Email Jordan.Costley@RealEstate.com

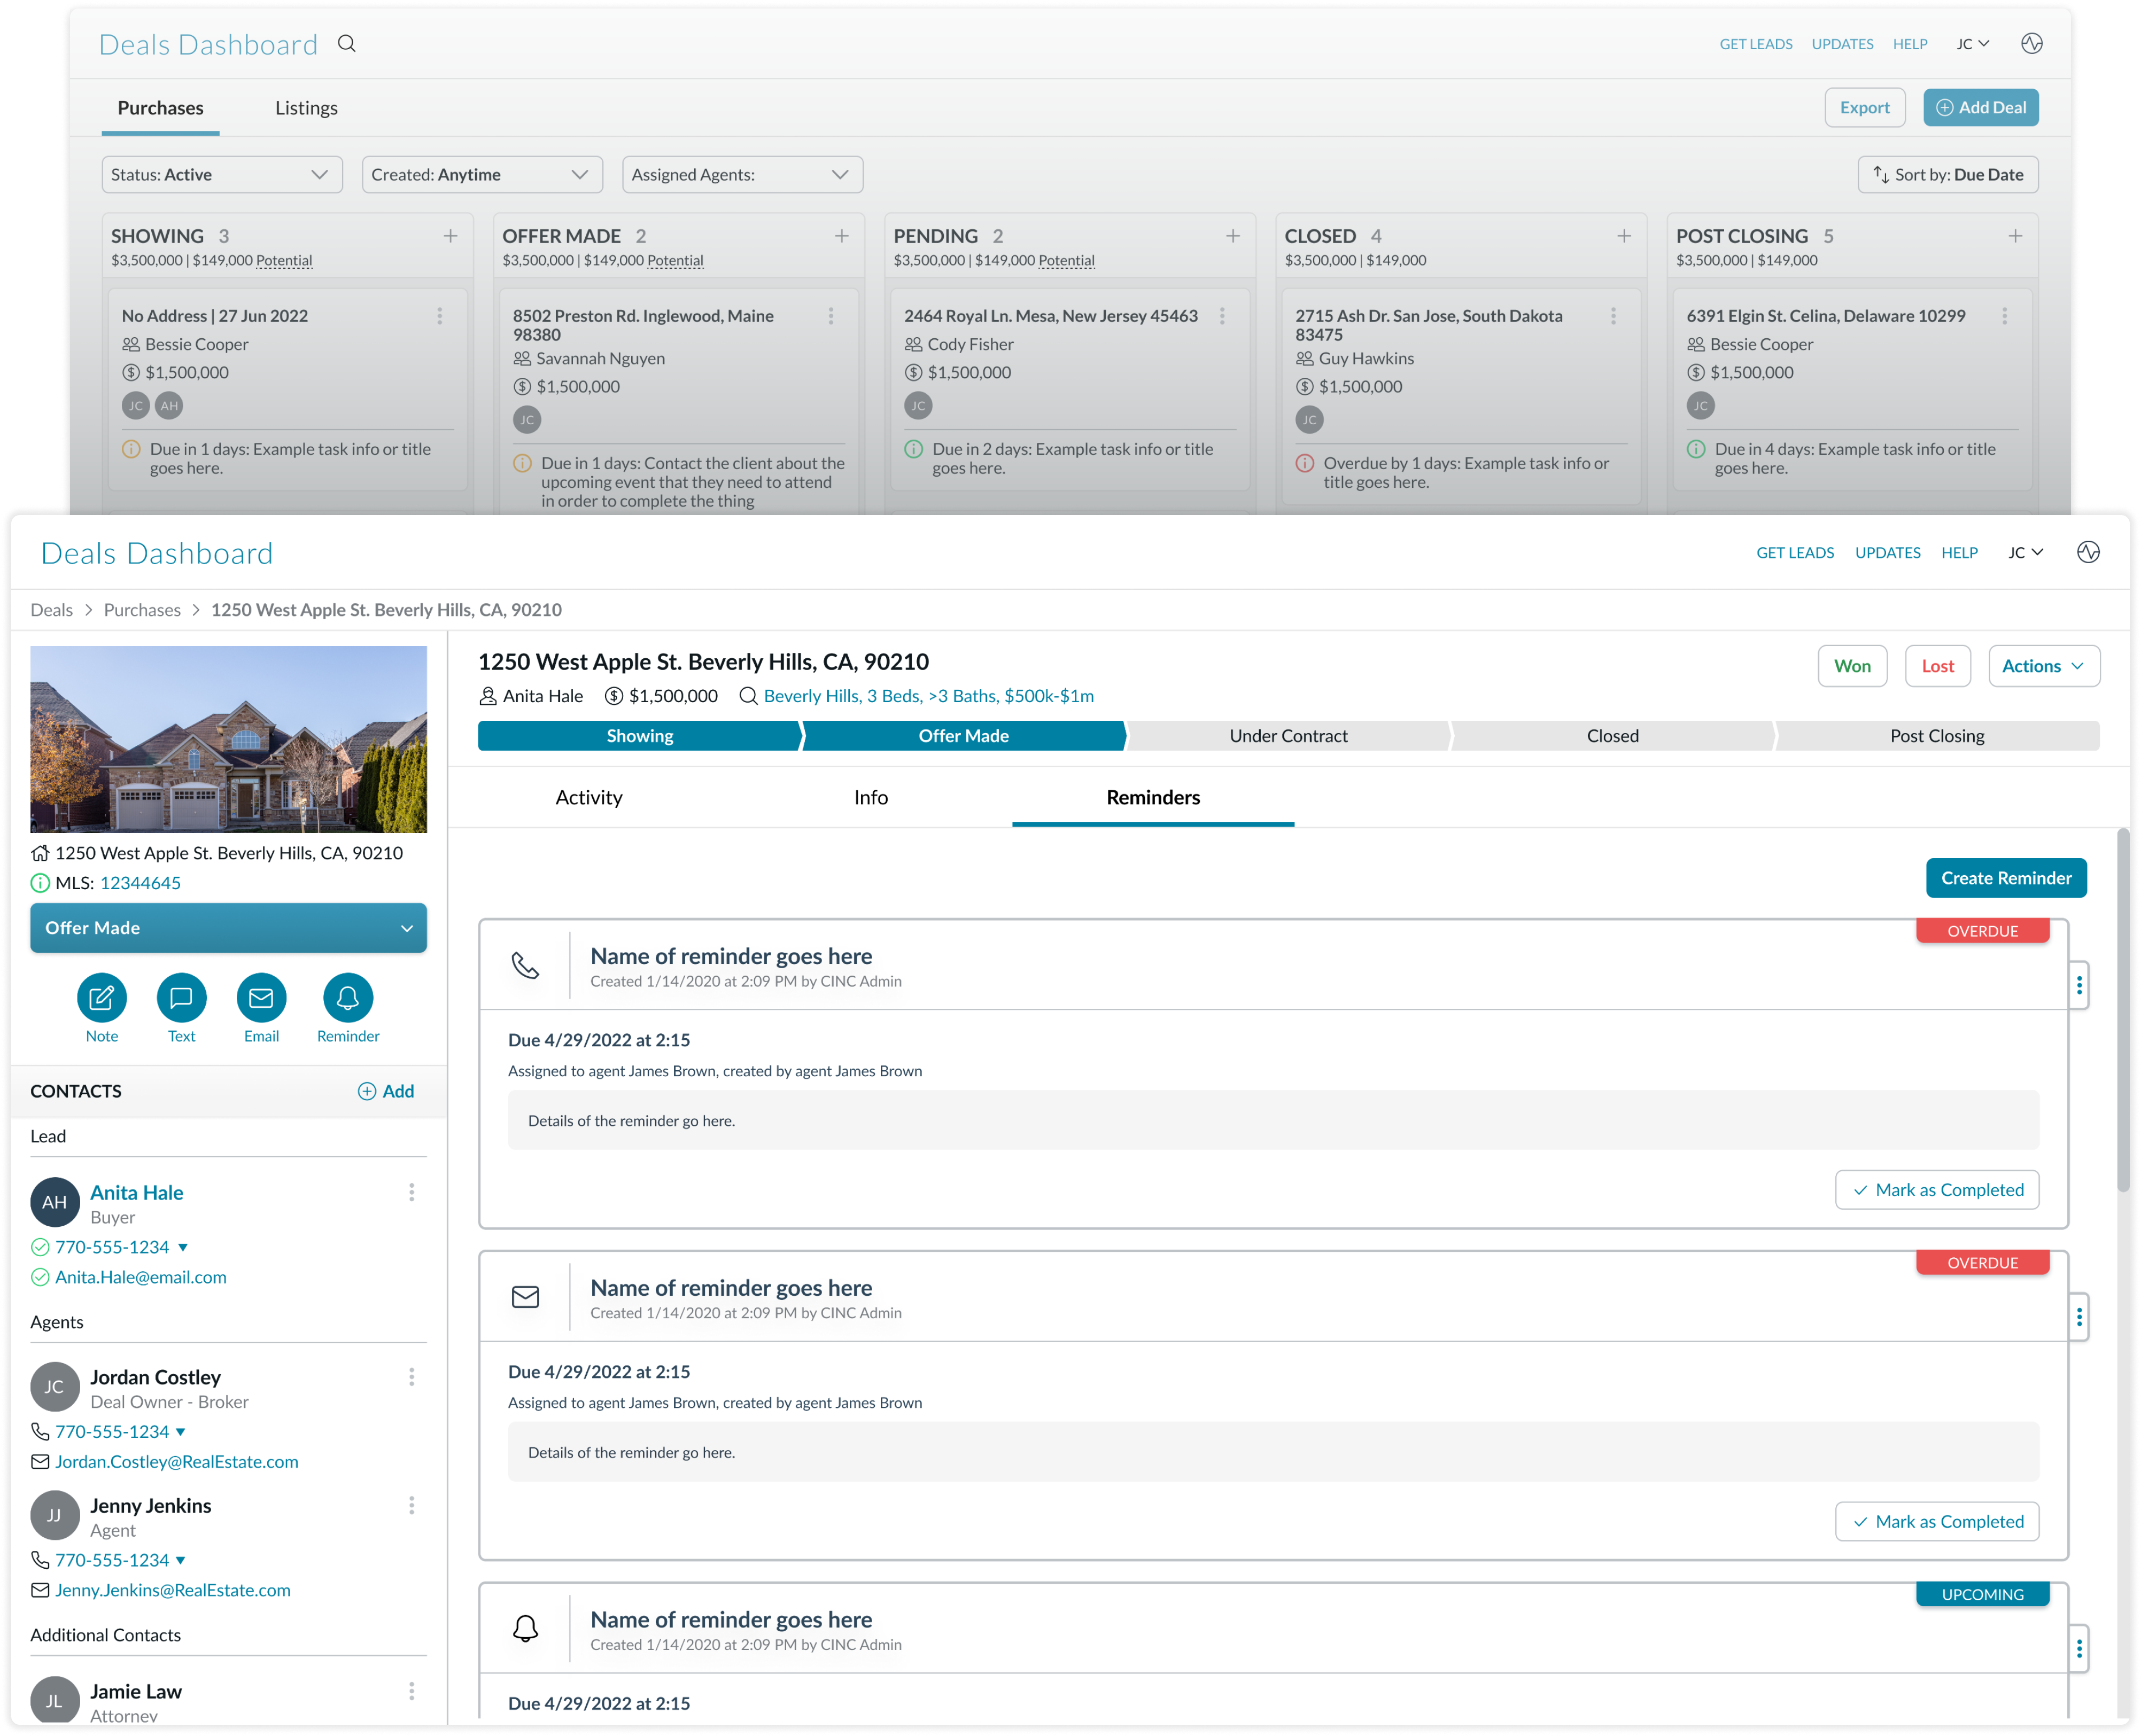(176, 1462)
